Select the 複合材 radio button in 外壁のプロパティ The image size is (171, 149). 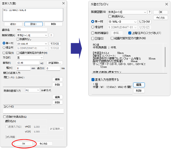pyautogui.click(x=93, y=27)
